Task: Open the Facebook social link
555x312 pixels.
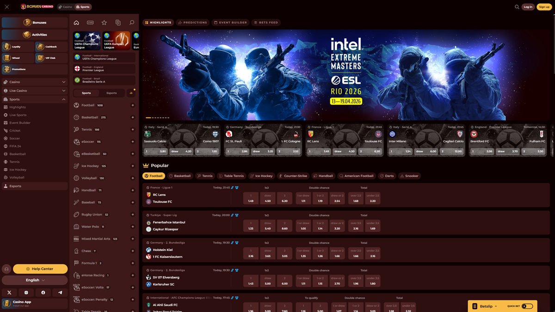Action: [43, 292]
